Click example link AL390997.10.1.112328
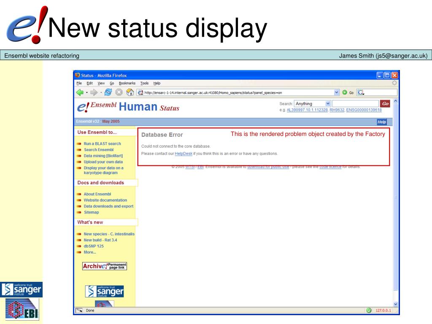 [307, 110]
